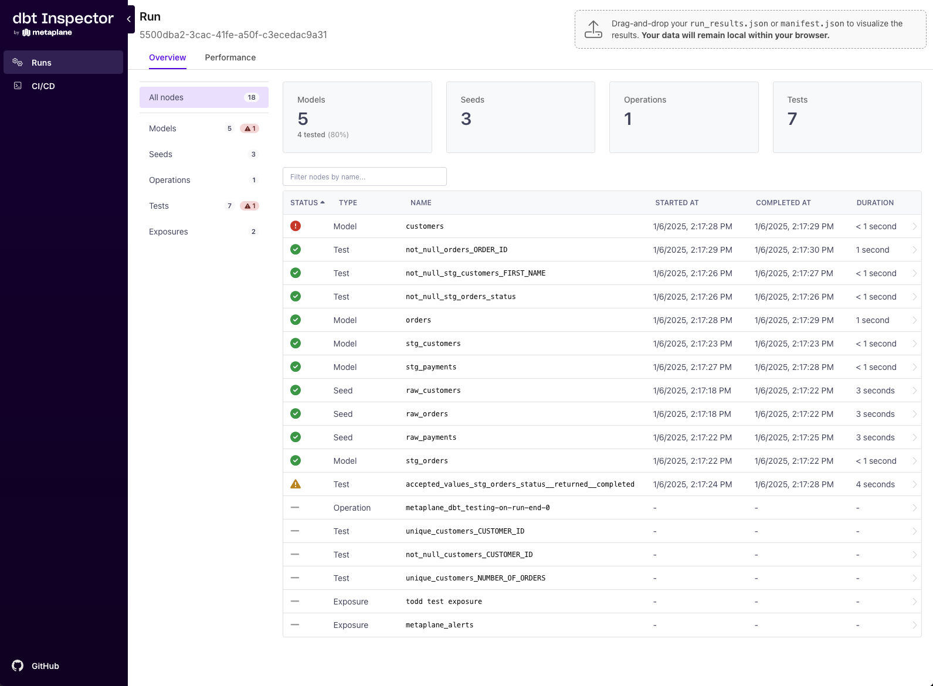933x686 pixels.
Task: Switch to the Performance tab
Action: (x=230, y=57)
